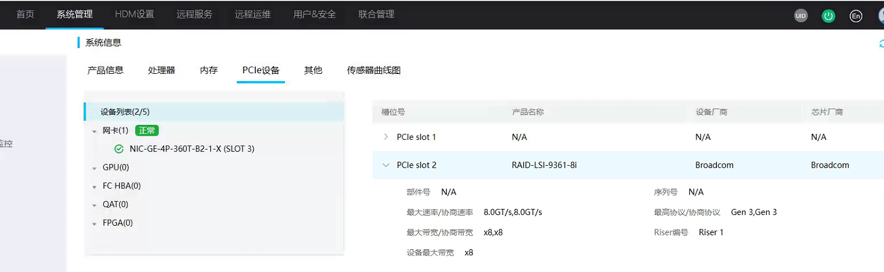Expand the GPU(0) tree node

pyautogui.click(x=94, y=168)
